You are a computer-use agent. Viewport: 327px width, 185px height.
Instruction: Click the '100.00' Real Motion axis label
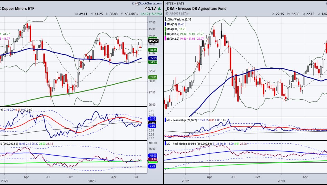152,143
